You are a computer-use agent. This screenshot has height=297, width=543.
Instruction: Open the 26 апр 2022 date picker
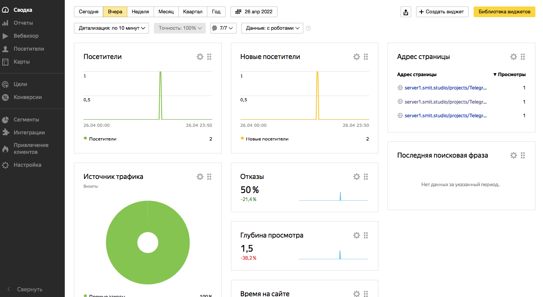click(254, 12)
